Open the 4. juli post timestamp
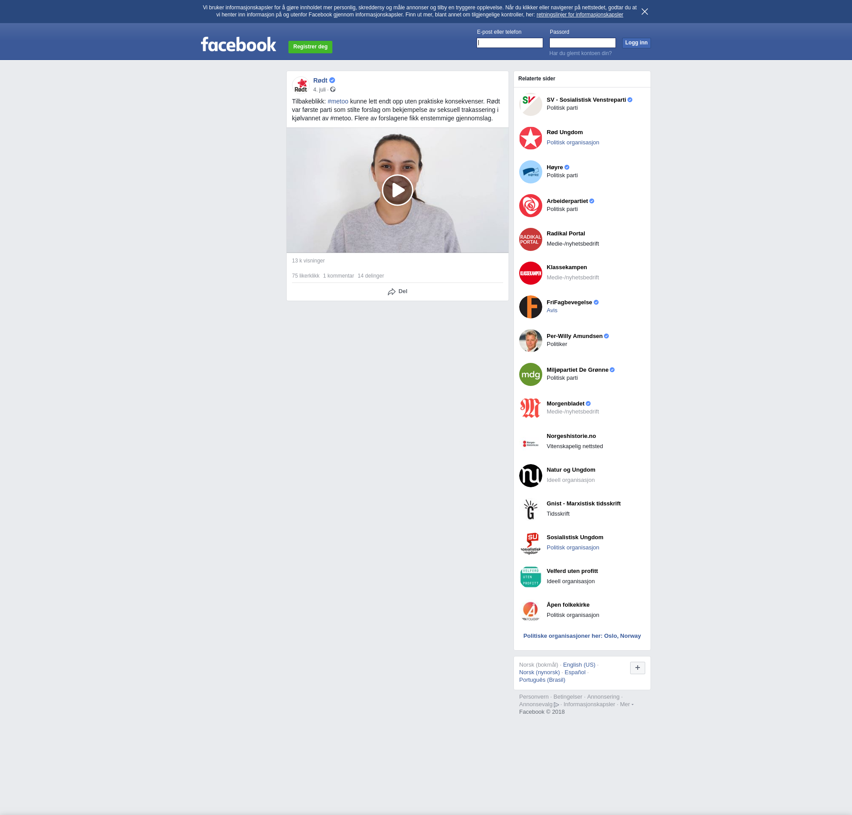The height and width of the screenshot is (815, 852). [319, 90]
